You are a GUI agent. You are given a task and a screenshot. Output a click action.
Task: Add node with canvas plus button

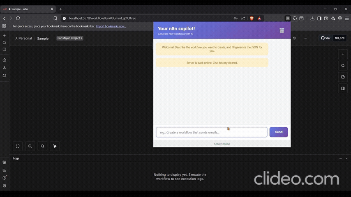click(343, 54)
